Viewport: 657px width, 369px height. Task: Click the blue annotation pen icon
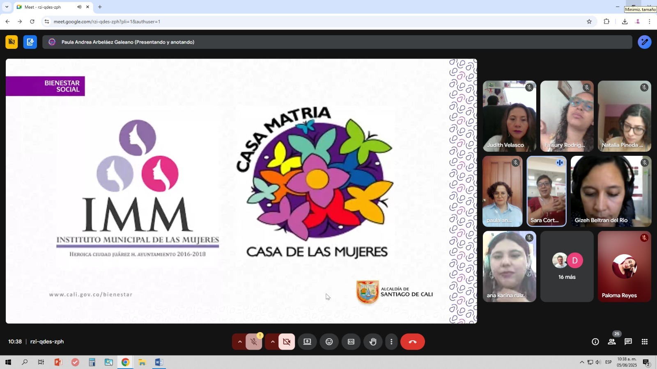(644, 42)
